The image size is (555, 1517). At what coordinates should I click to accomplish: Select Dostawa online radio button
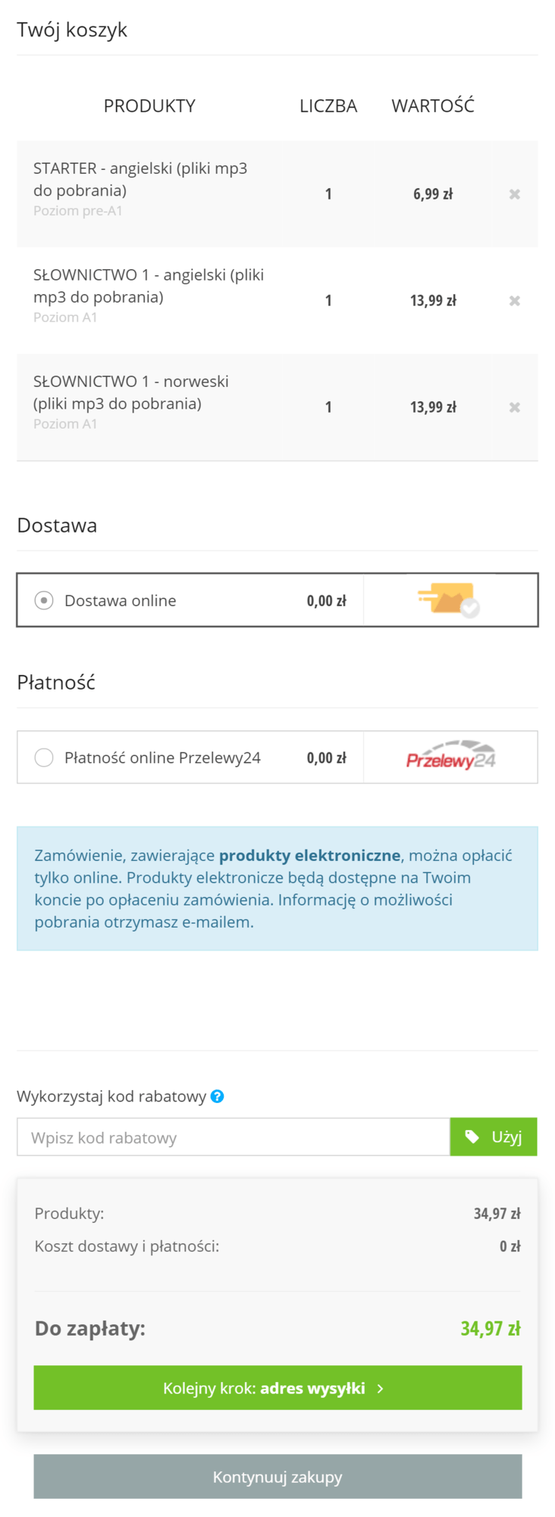[44, 601]
